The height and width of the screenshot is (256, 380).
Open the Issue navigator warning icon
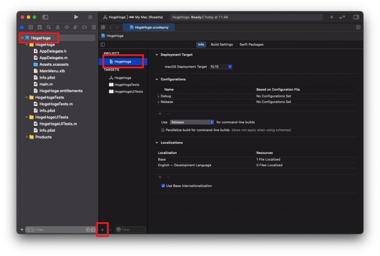click(x=58, y=27)
